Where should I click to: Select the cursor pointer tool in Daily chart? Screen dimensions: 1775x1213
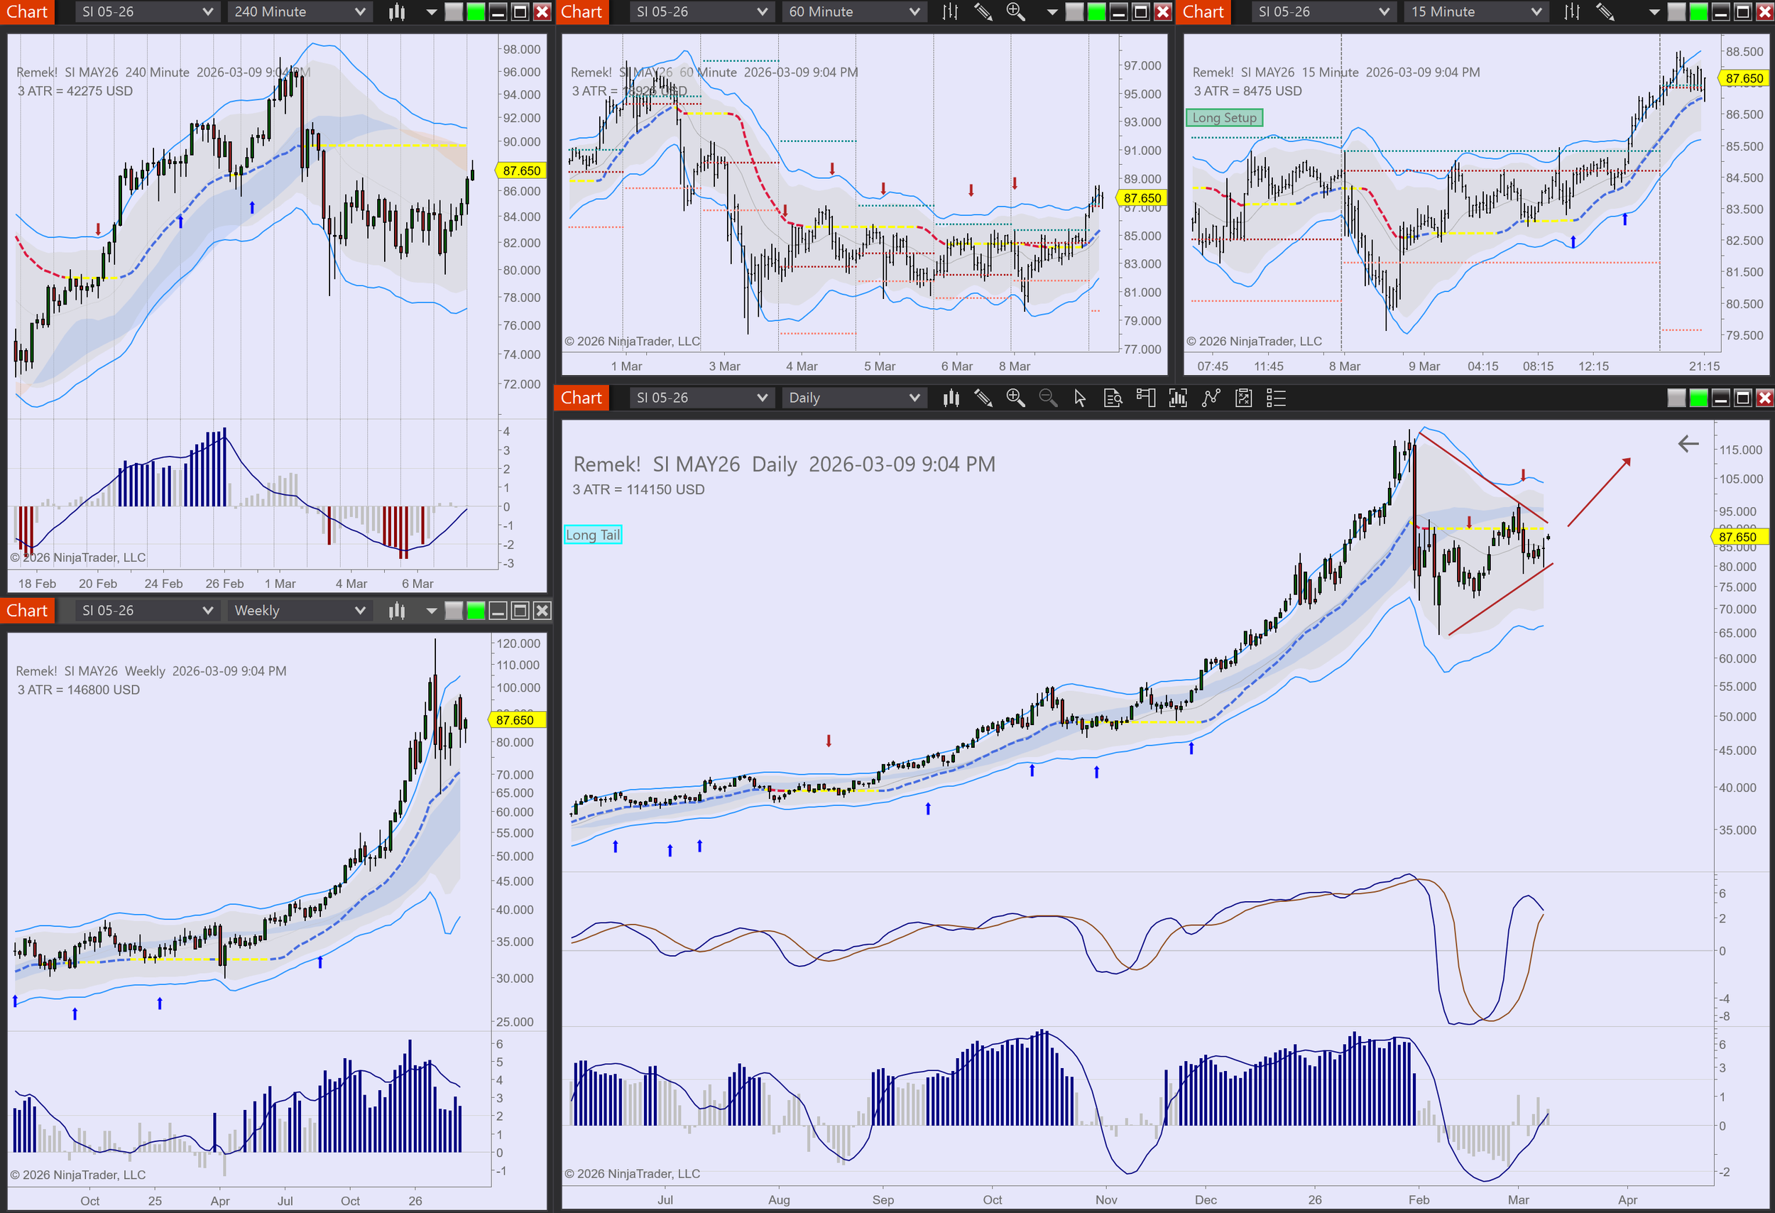click(1080, 398)
